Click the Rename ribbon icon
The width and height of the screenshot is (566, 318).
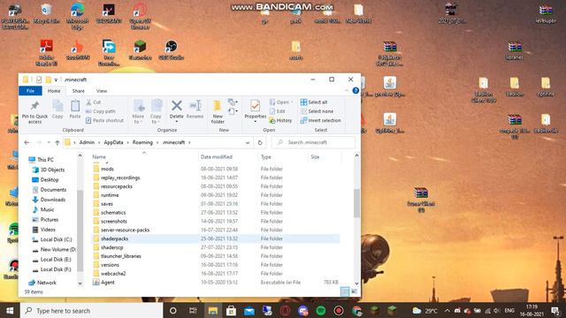195,109
